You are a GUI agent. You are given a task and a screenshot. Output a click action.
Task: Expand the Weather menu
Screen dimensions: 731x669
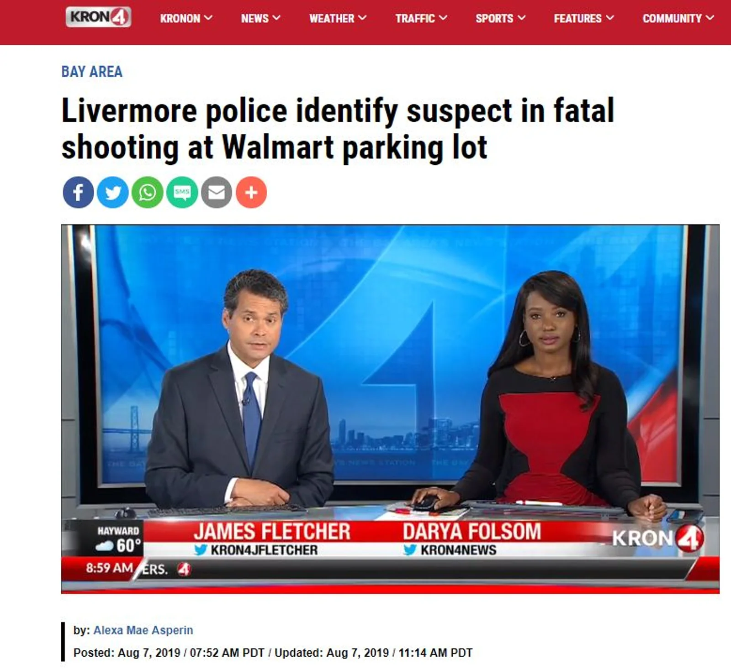tap(338, 18)
